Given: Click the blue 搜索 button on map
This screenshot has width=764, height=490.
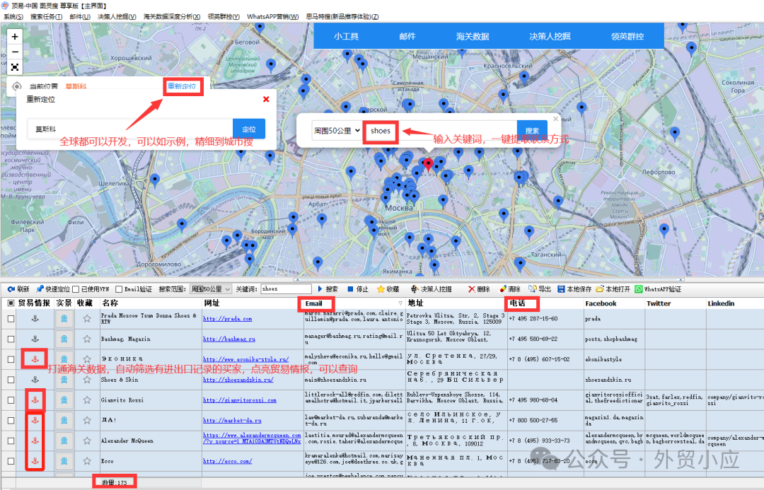Looking at the screenshot, I should coord(532,131).
